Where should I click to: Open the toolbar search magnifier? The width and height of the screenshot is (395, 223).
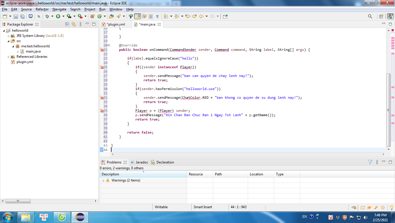370,16
